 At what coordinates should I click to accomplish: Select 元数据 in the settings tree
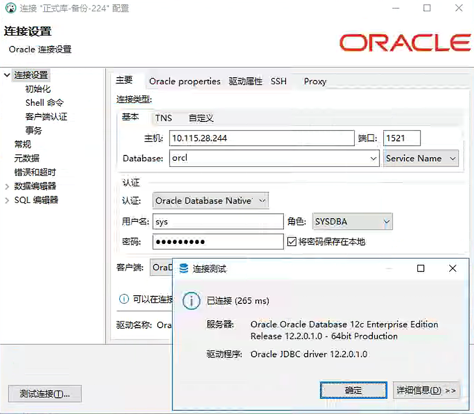[27, 158]
